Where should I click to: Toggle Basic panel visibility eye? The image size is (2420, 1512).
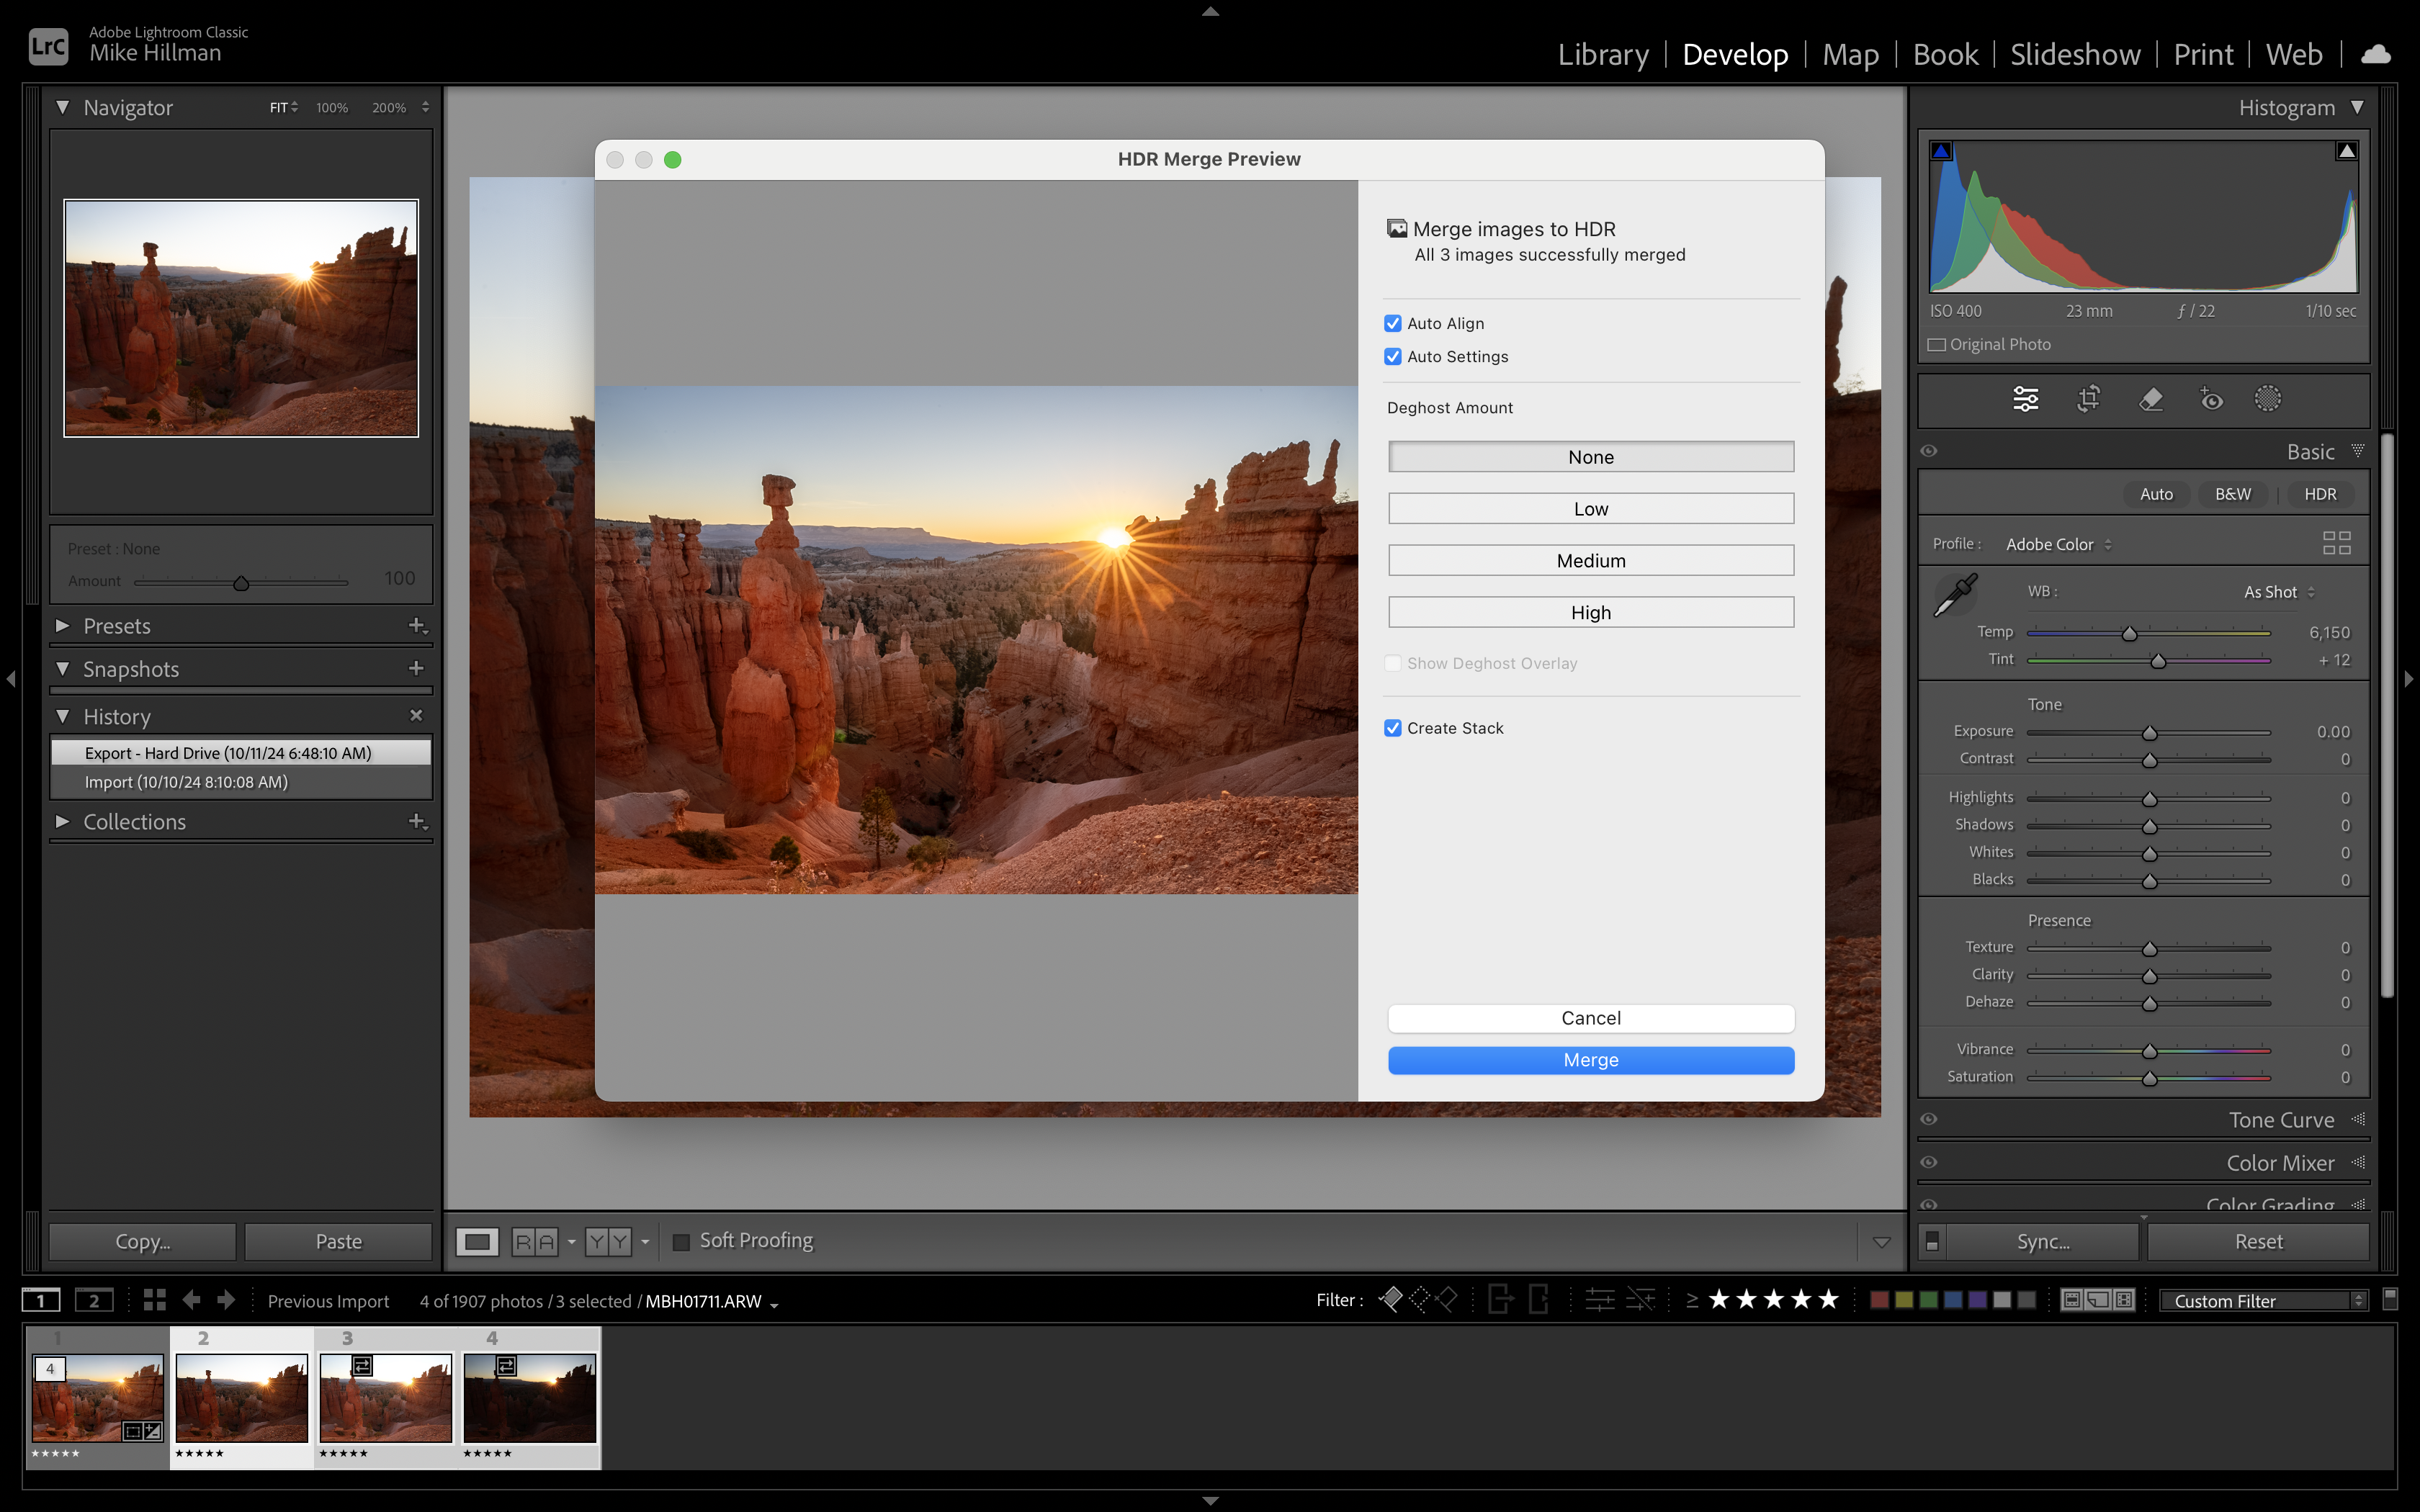1929,451
